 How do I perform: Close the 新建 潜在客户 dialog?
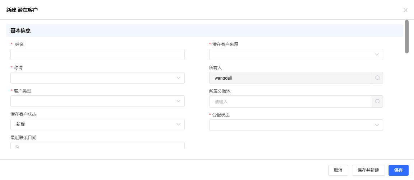405,10
